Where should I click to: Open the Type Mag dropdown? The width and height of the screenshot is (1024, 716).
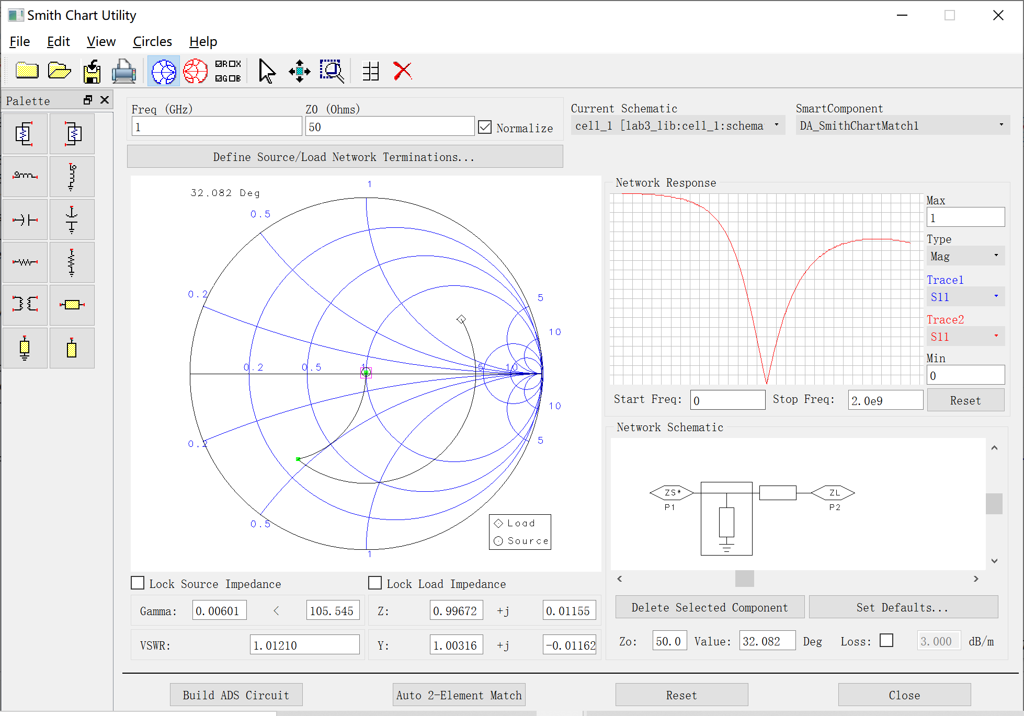tap(965, 256)
